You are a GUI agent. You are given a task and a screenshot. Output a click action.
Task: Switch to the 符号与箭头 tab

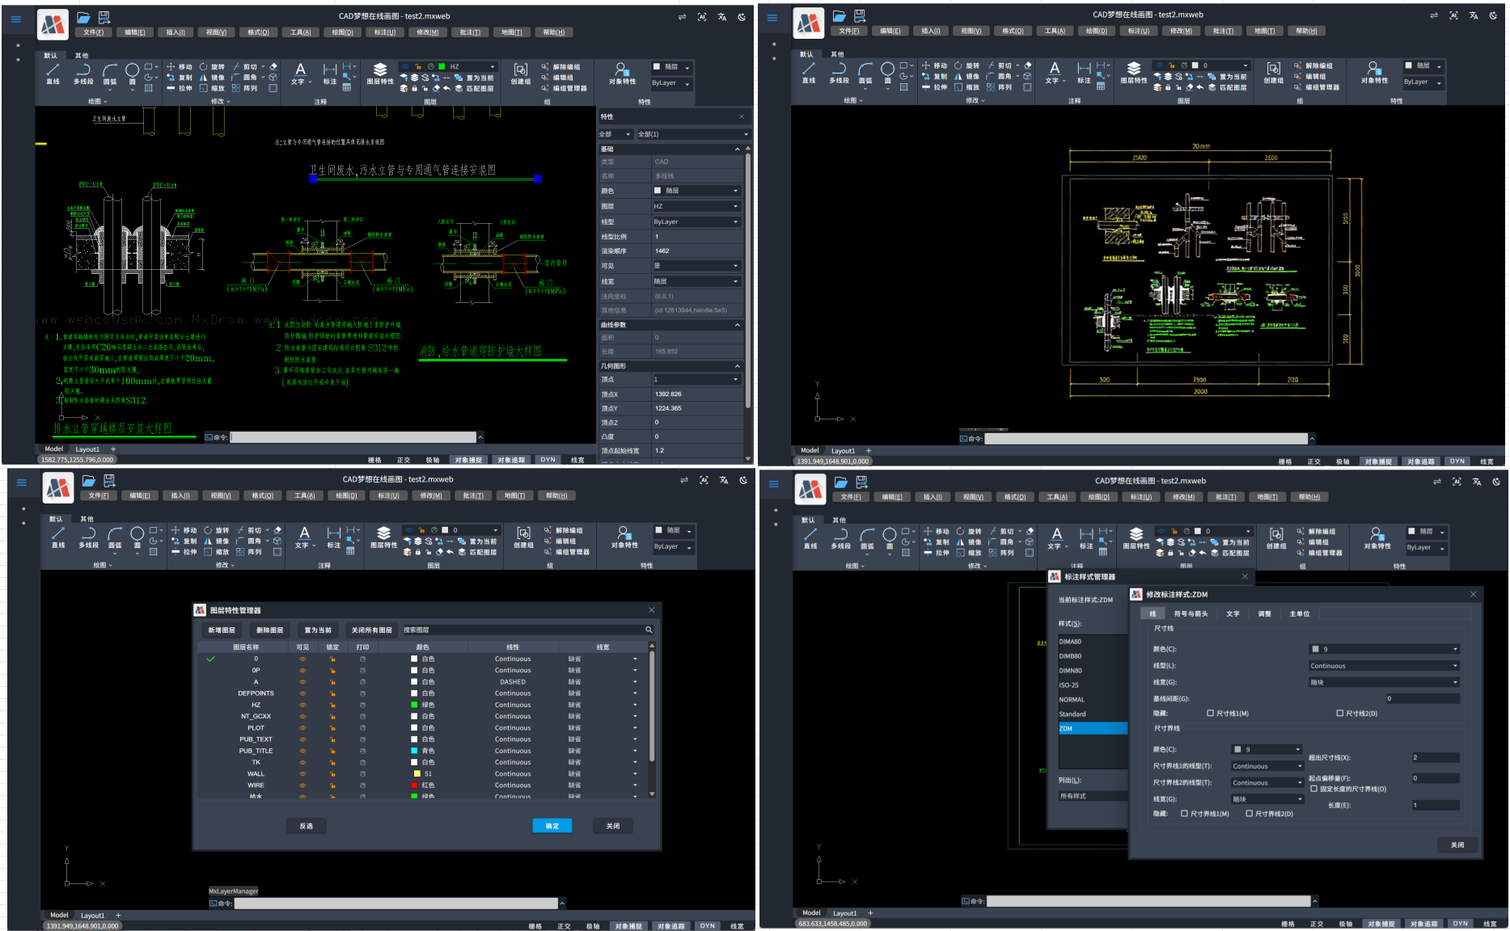pyautogui.click(x=1191, y=614)
